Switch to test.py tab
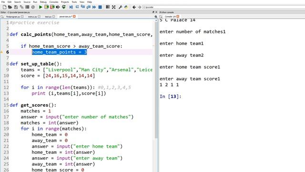 [48, 17]
